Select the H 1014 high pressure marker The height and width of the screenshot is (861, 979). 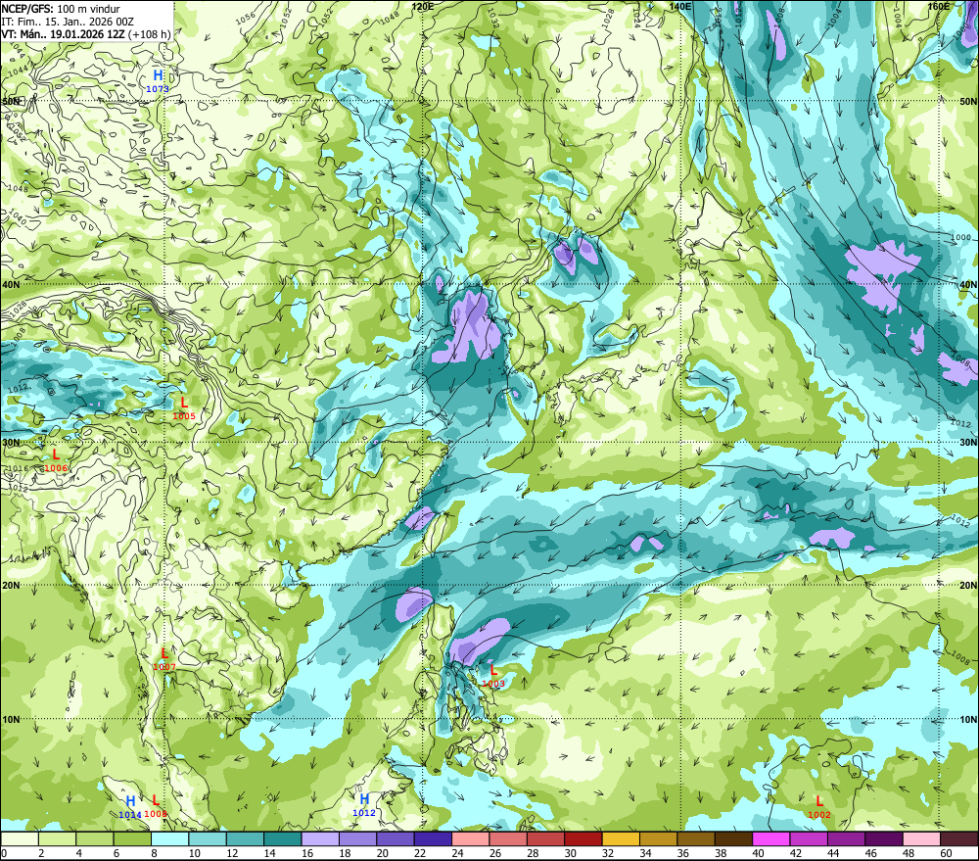[130, 807]
